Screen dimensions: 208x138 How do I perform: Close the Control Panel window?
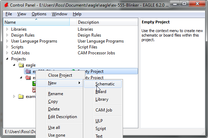[x=197, y=4]
